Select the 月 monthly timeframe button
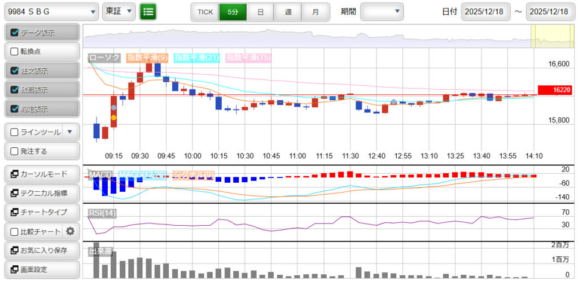Viewport: 578px width, 281px height. click(316, 11)
